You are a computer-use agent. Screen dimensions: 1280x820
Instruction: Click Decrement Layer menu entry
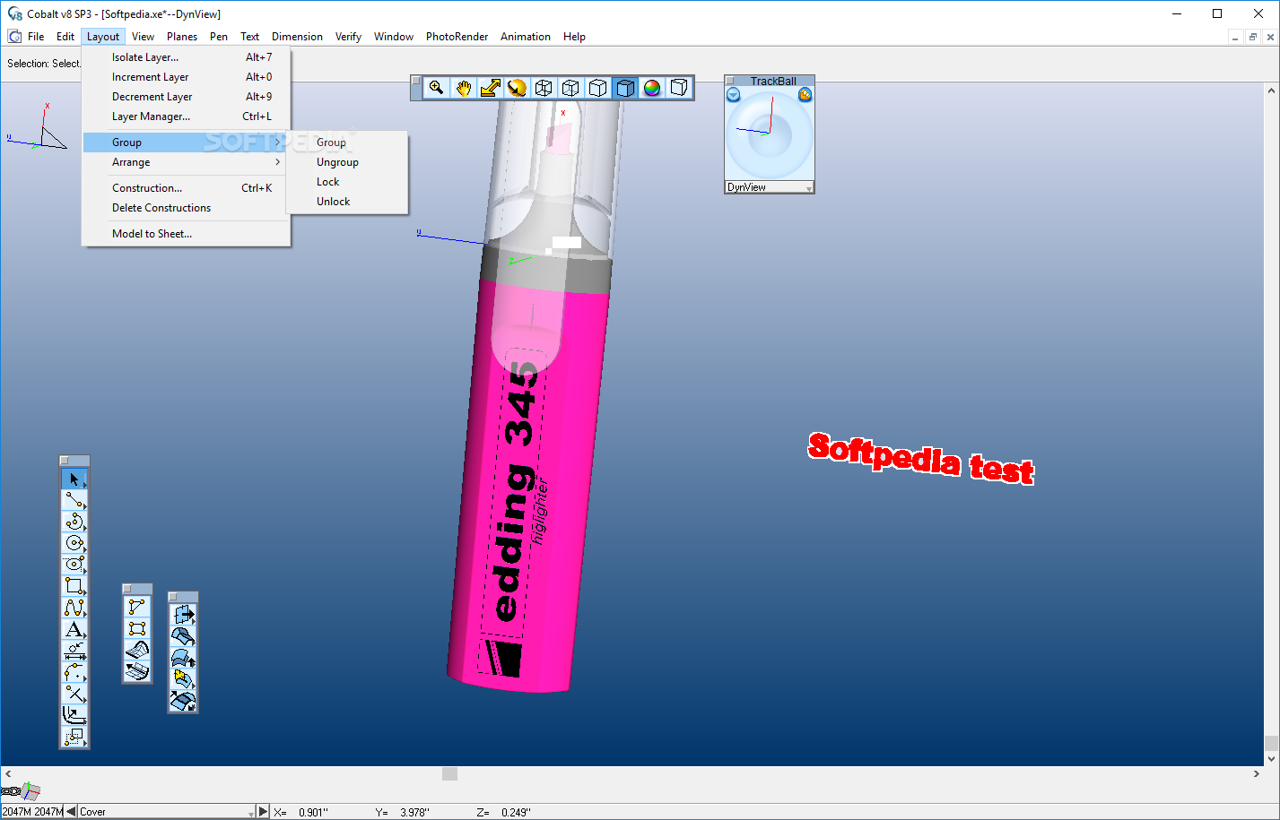click(x=185, y=97)
